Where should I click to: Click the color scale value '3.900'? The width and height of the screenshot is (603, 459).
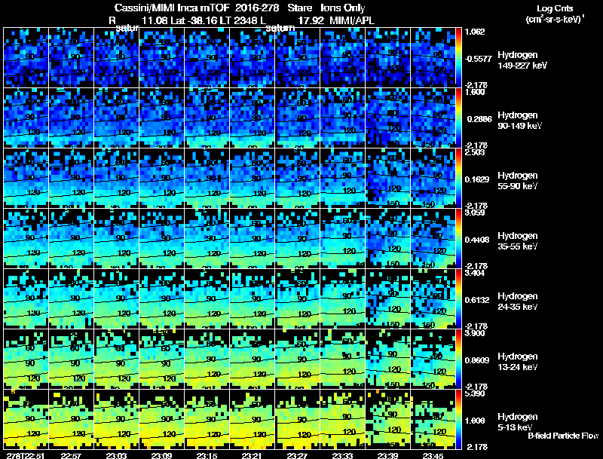coord(476,333)
